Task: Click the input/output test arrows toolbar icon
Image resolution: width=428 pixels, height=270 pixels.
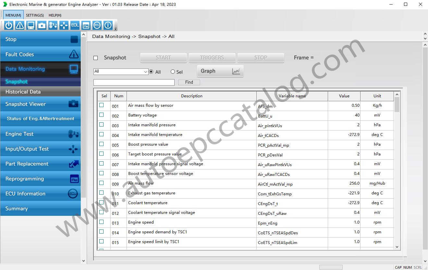Action: 64,25
